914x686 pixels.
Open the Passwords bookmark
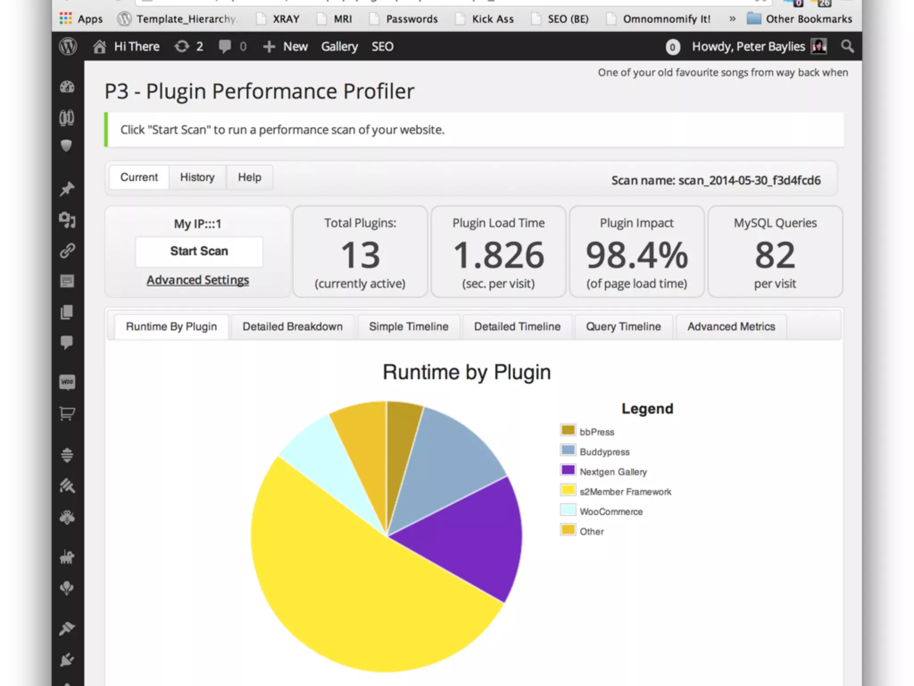pyautogui.click(x=403, y=19)
